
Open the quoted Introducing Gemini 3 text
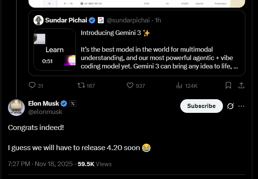tap(115, 33)
